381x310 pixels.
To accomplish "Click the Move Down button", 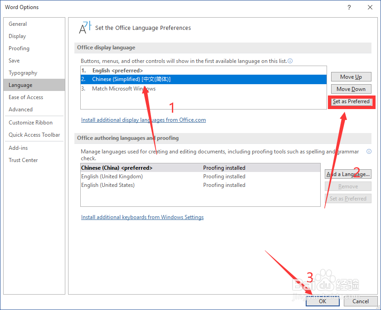I will (x=351, y=89).
